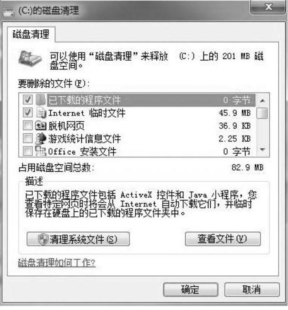Viewport: 288px width, 310px height.
Task: Select the 游戏统计信息文件 chess icon
Action: point(41,138)
